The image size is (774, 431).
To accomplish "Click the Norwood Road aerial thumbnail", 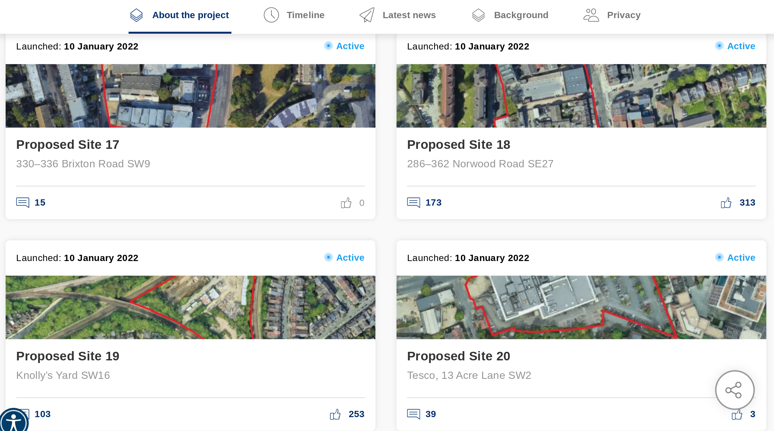I will (581, 96).
